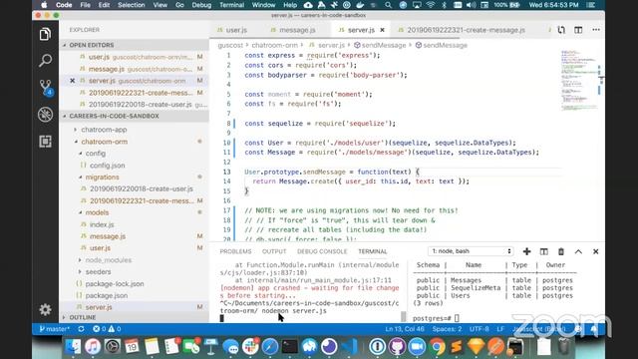Click the split editor right icon

coord(578,30)
